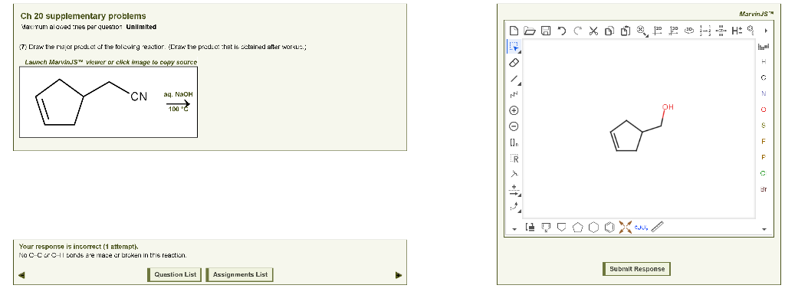
Task: Select the rectangle selection tool
Action: tap(514, 47)
